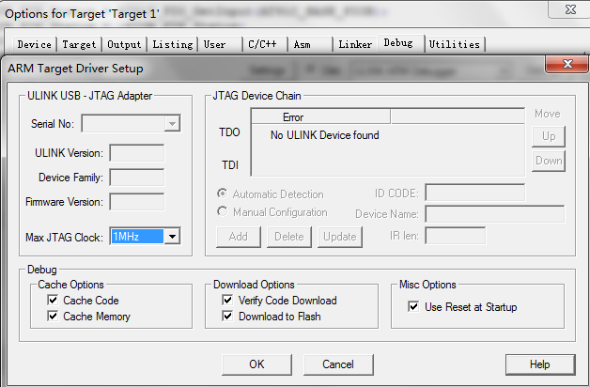Select 'No ULINK Device found' entry
Screen dimensions: 590x387
tap(325, 135)
